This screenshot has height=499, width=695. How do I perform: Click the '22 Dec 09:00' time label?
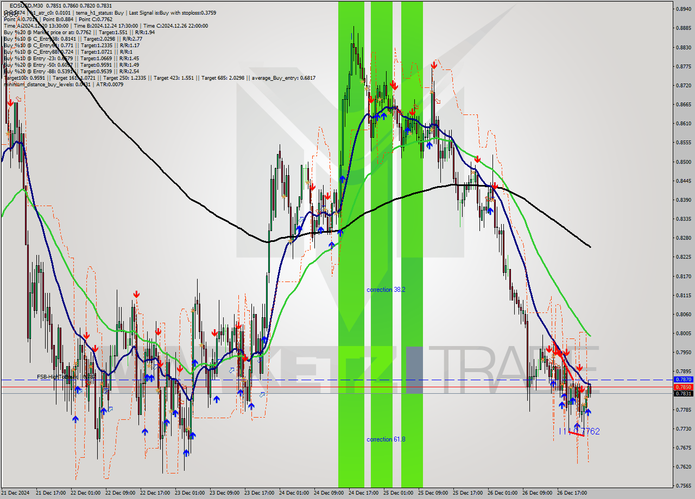click(x=120, y=493)
